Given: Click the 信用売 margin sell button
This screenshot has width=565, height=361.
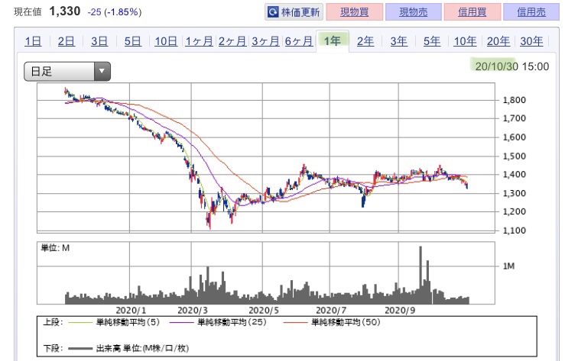Looking at the screenshot, I should tap(531, 12).
